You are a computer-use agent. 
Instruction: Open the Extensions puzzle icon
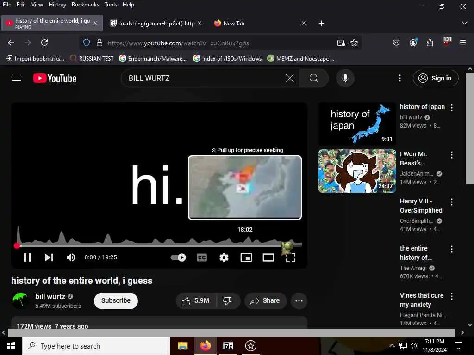tap(430, 43)
